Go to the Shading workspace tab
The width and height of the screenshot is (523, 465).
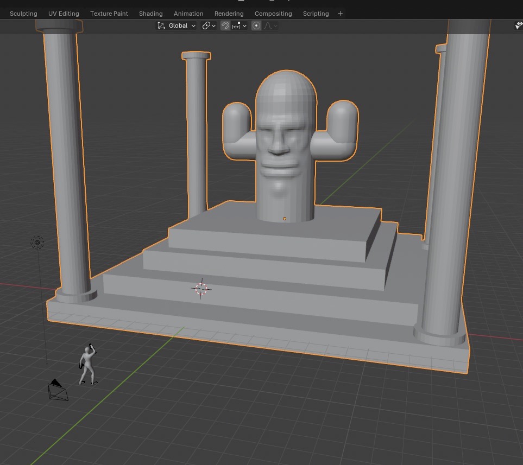pos(150,14)
